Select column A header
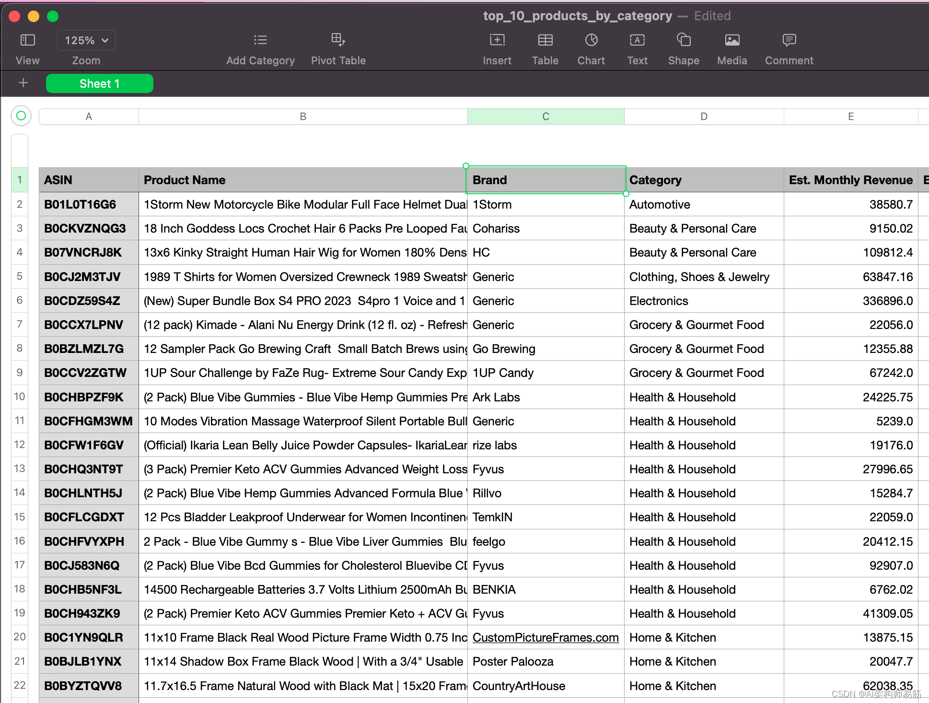The image size is (929, 703). 89,117
